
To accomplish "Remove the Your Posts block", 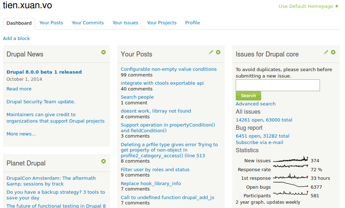I will click(x=218, y=52).
